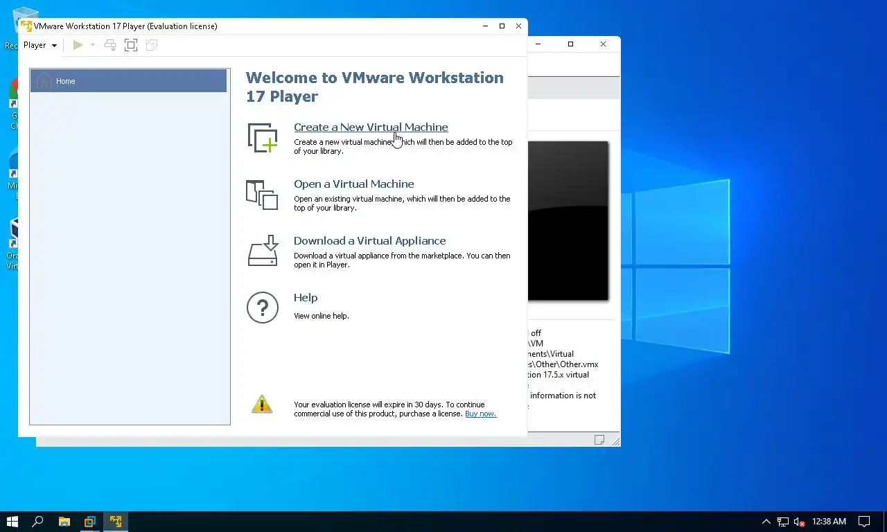Image resolution: width=887 pixels, height=532 pixels.
Task: Click the house icon next to Home
Action: click(x=44, y=81)
